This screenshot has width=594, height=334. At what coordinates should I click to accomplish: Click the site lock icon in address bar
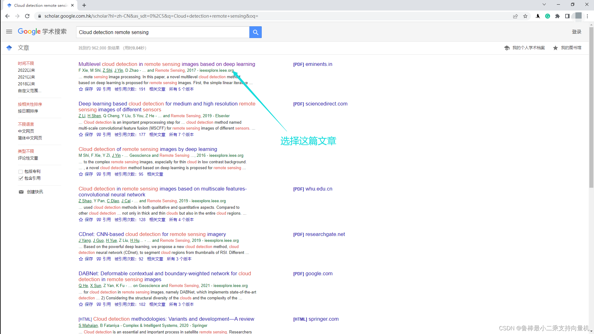tap(39, 16)
